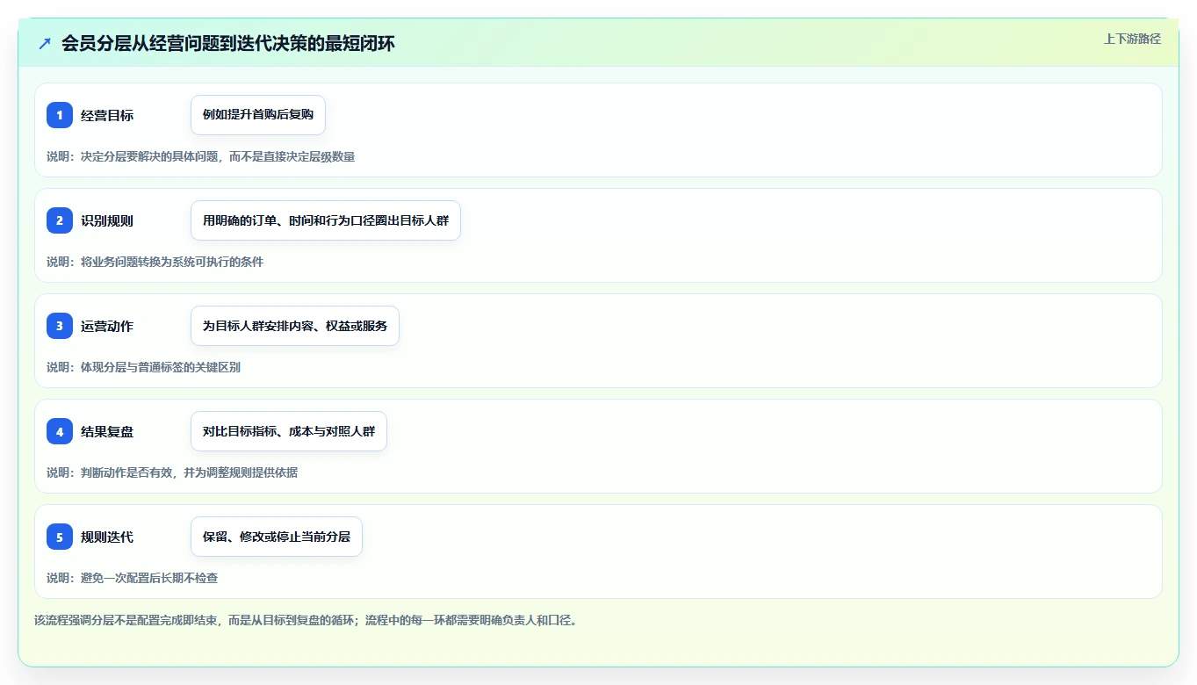Select the 用明确的订单、时间和行为口径圈出目标人群 chip
This screenshot has width=1197, height=685.
coord(326,220)
